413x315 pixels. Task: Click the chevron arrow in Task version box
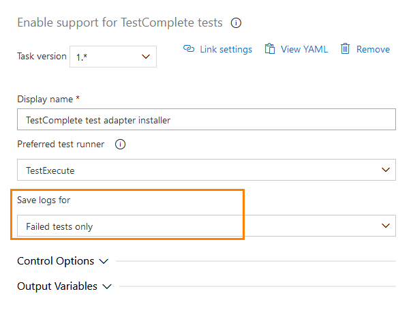coord(146,57)
